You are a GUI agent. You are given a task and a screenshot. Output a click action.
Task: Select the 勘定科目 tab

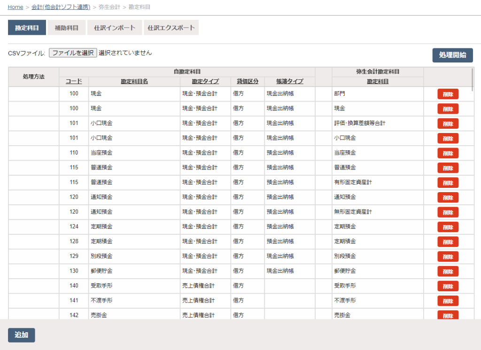(27, 28)
